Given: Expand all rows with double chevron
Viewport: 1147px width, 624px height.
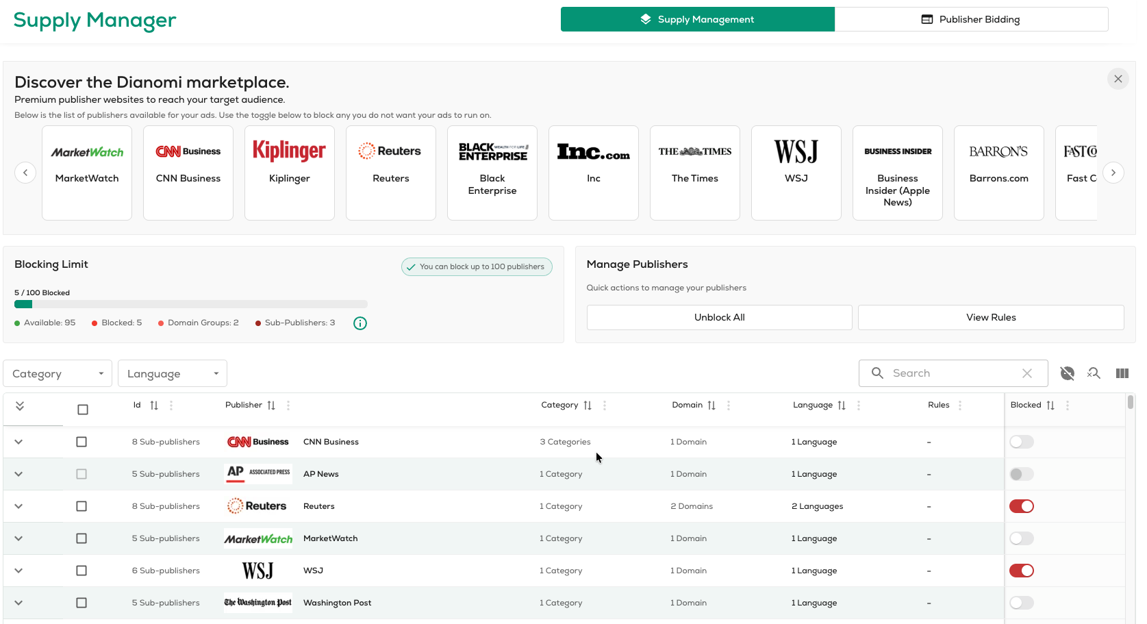Looking at the screenshot, I should (20, 406).
